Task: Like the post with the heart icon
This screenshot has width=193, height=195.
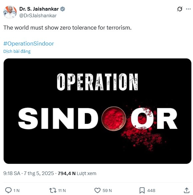Action: tap(97, 190)
